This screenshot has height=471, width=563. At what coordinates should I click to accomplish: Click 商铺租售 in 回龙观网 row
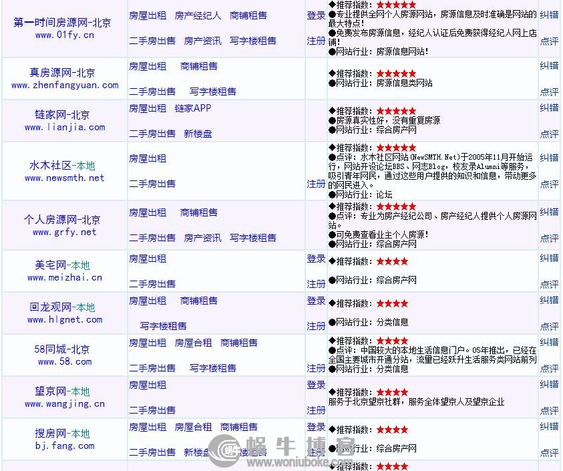pyautogui.click(x=199, y=301)
